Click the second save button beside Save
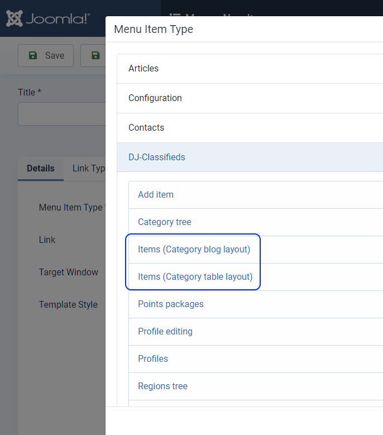Viewport: 383px width, 435px height. pyautogui.click(x=93, y=55)
